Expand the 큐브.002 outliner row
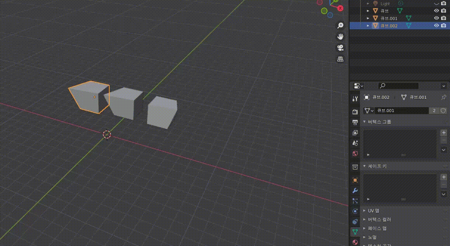This screenshot has width=450, height=246. click(x=368, y=25)
